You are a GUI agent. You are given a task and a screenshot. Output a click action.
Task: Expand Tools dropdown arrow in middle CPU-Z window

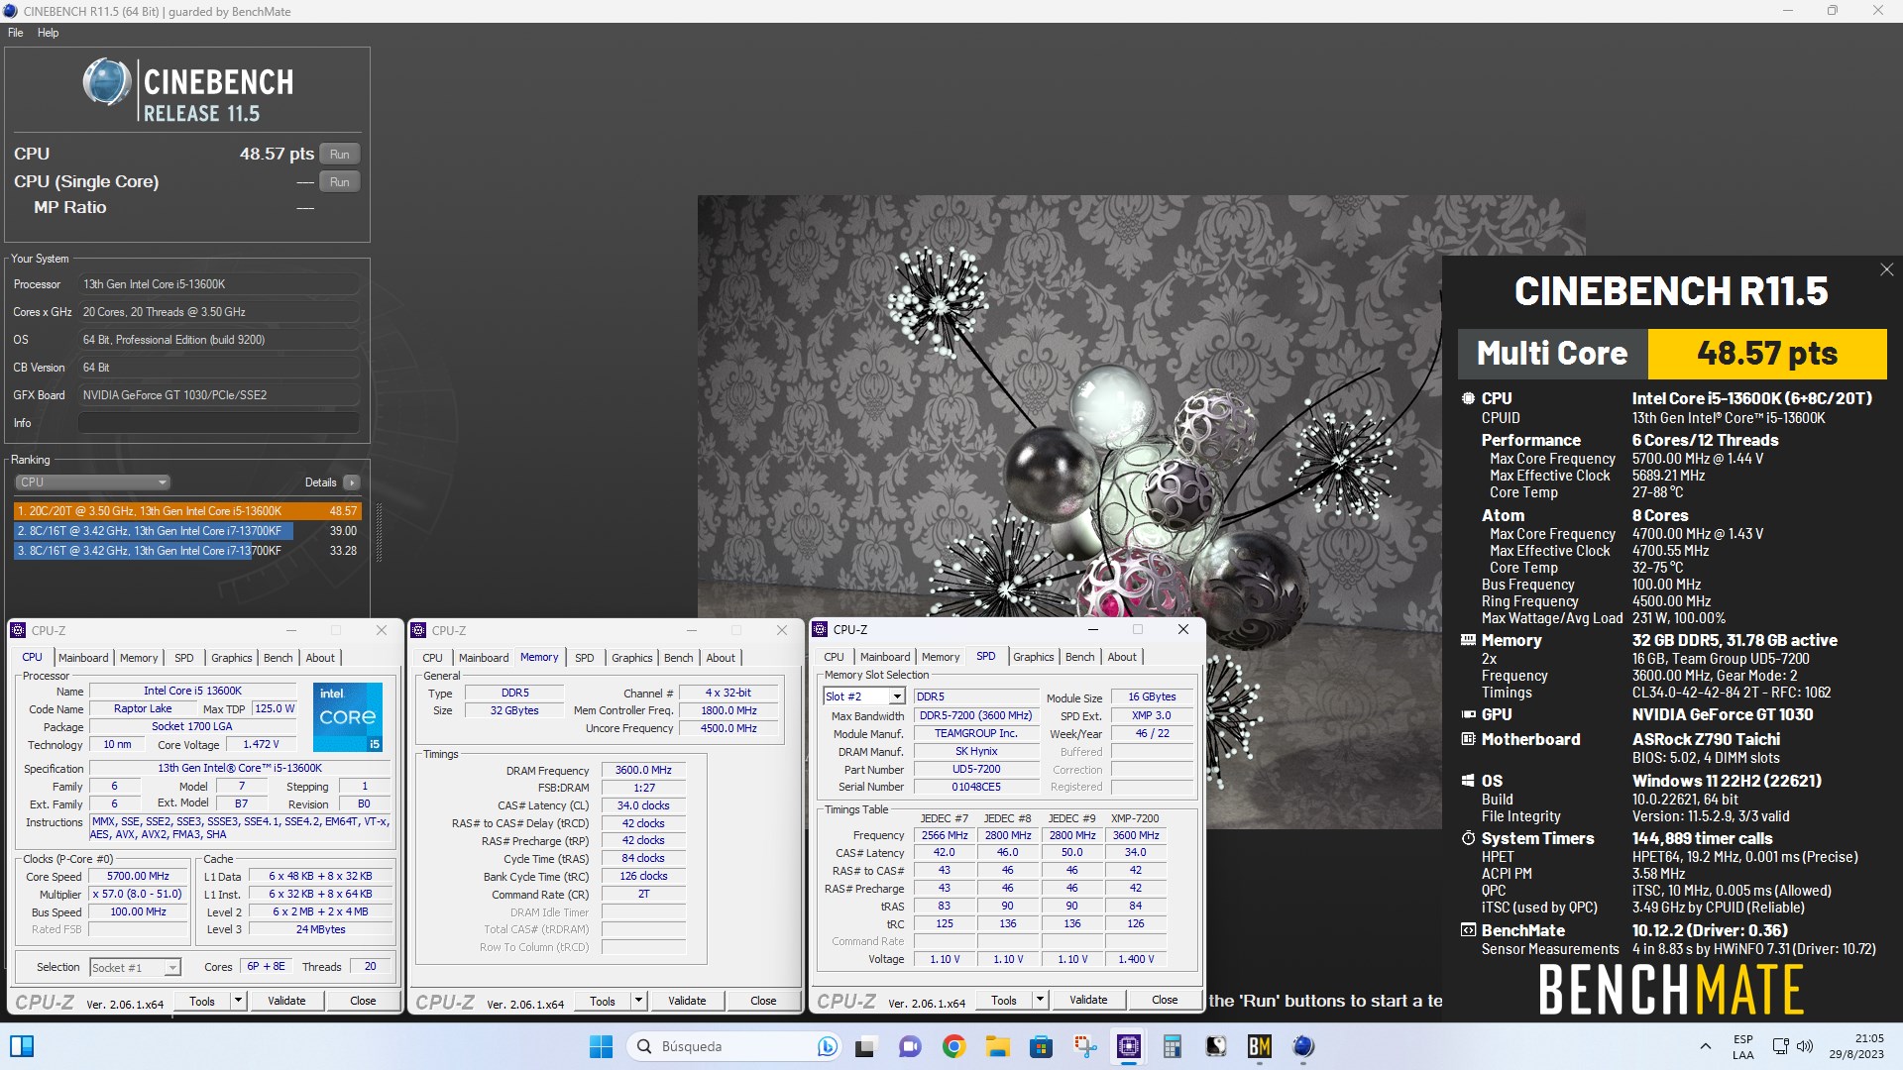pyautogui.click(x=638, y=1001)
